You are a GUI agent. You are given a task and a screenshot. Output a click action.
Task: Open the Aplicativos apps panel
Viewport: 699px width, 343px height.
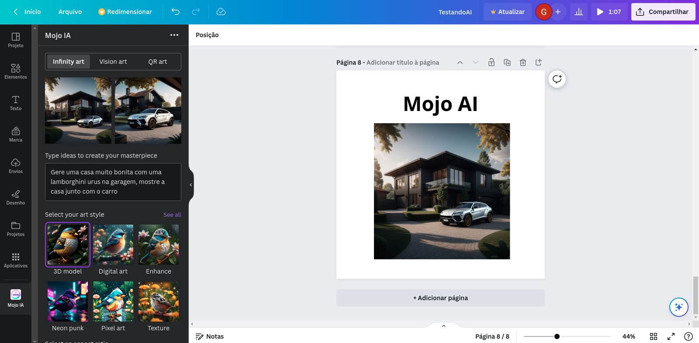pos(16,260)
